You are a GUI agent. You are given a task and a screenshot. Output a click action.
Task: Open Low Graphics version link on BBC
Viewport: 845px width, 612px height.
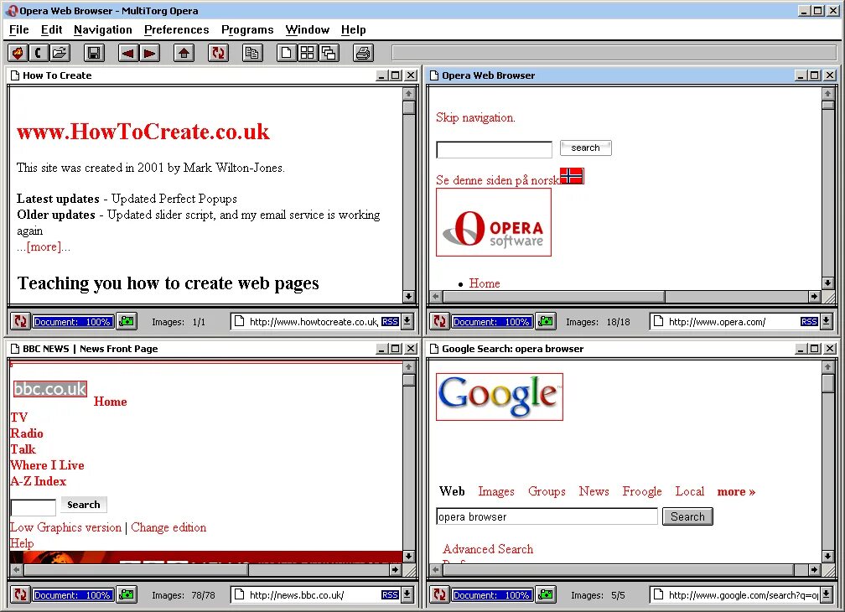point(65,527)
